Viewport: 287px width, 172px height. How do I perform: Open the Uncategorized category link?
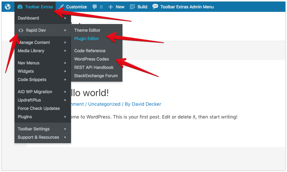coord(104,104)
